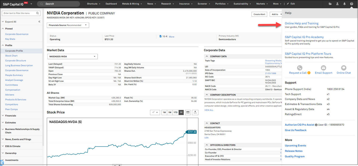Select Key Stats under Pinned
Screen dimensions: 358x166
[x=10, y=39]
